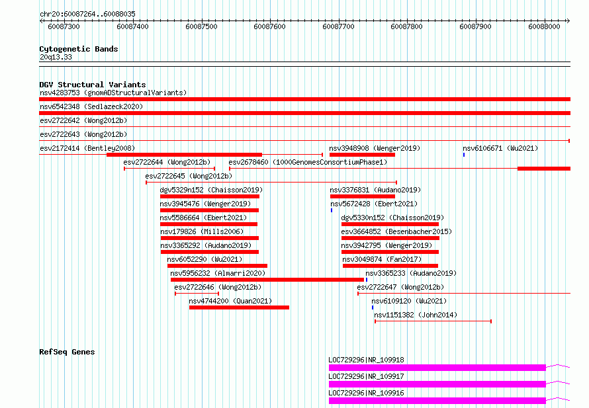The height and width of the screenshot is (408, 589).
Task: Click the esv2172414 (Bentley2008) label
Action: click(87, 148)
